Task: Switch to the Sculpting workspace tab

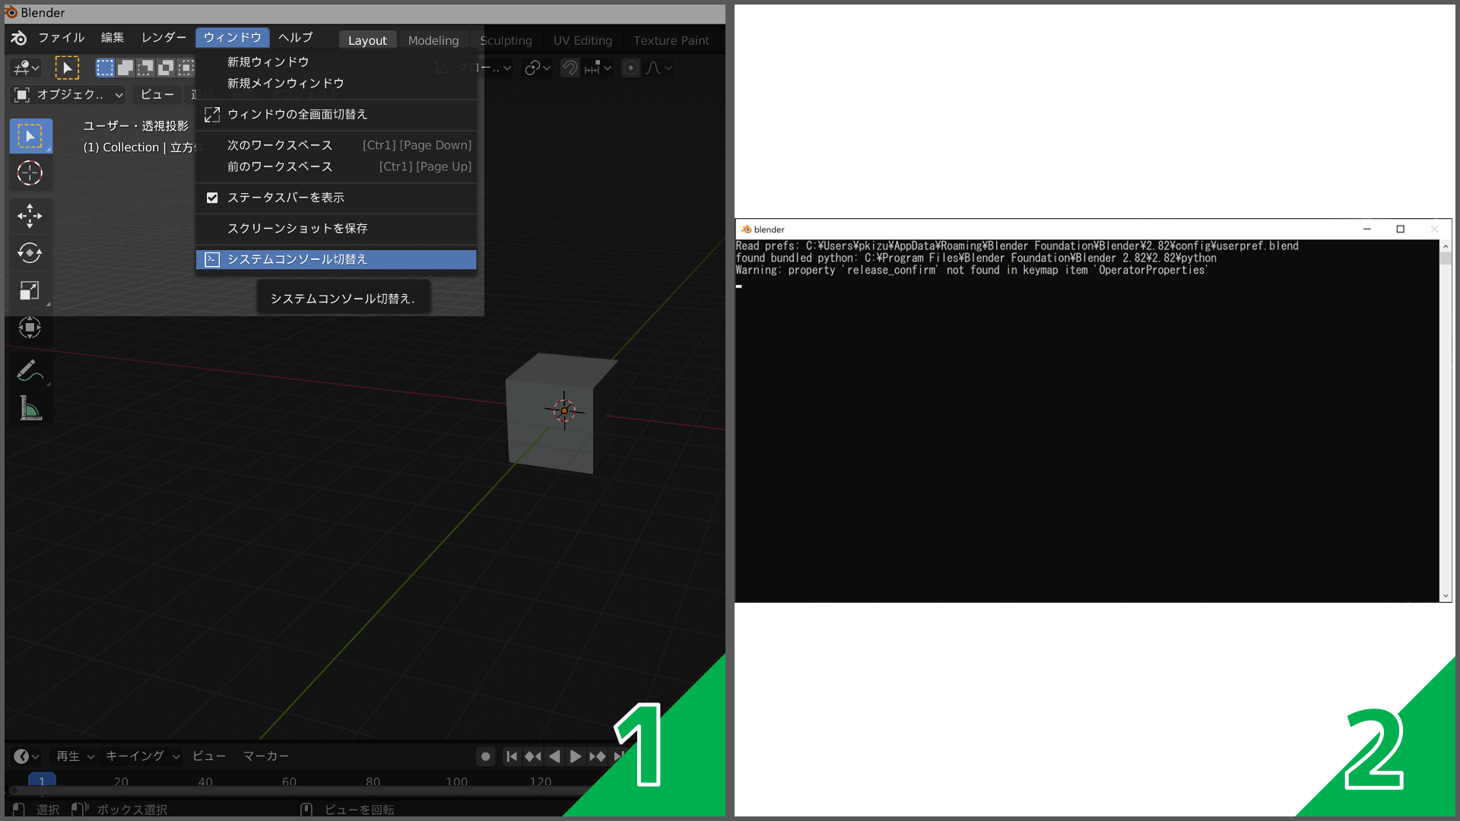Action: [506, 40]
